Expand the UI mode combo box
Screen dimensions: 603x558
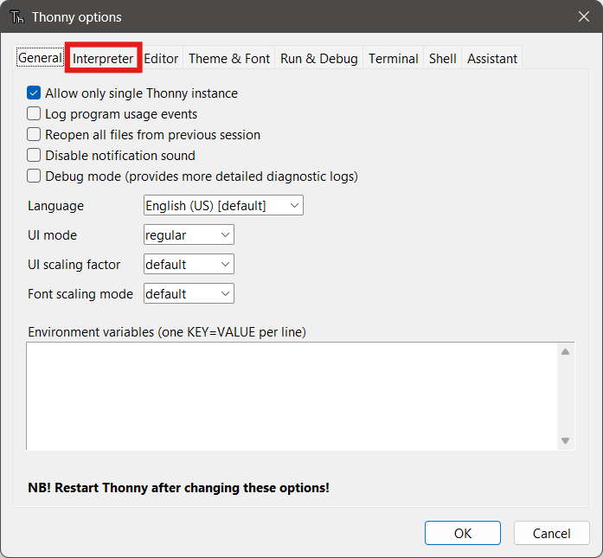(189, 235)
